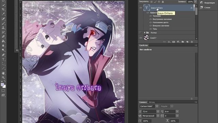Hide the Внутреннее свечение effect
This screenshot has width=218, height=123.
click(x=151, y=19)
